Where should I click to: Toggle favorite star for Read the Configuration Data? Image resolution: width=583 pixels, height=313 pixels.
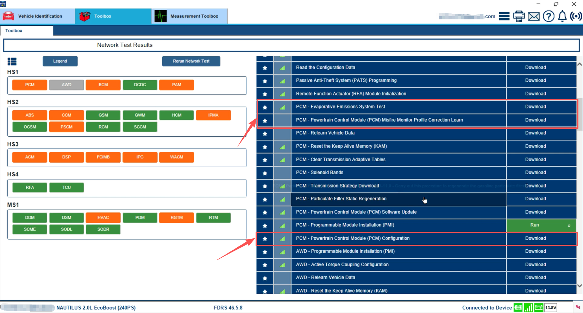(265, 68)
